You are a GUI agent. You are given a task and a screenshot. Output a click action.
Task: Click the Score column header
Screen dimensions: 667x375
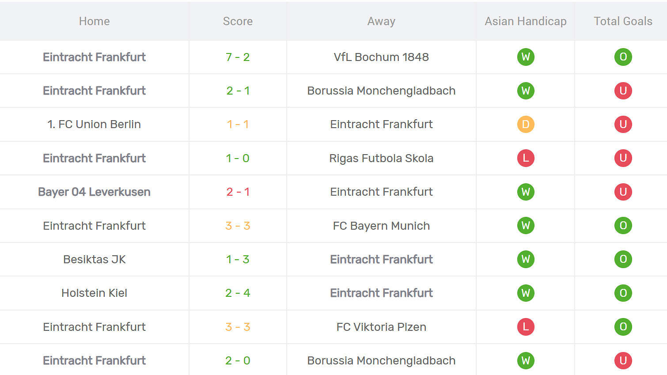pyautogui.click(x=238, y=21)
